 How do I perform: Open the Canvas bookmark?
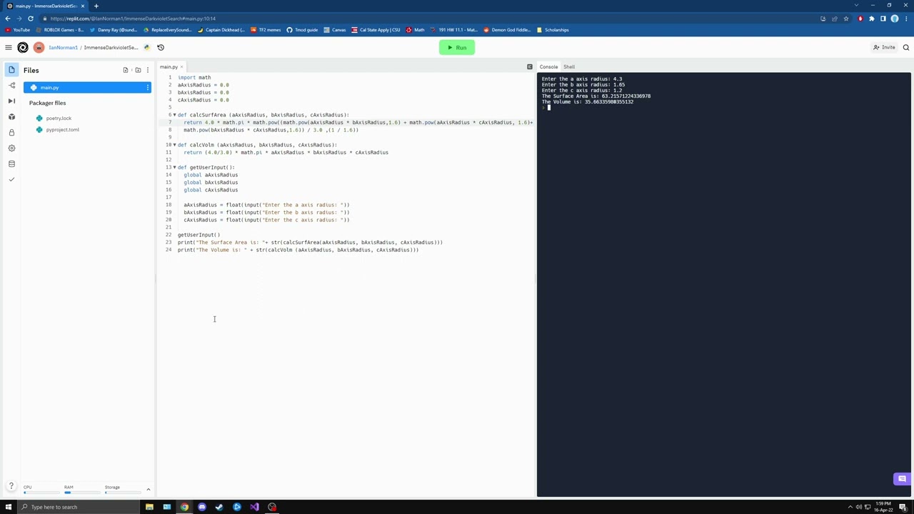(334, 30)
